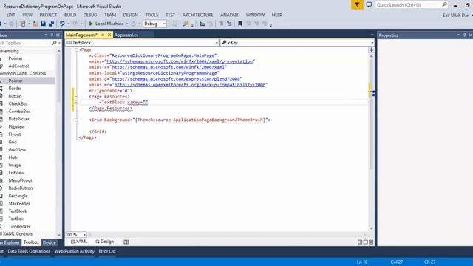Open the document tab list dropdown arrow
473x266 pixels.
point(372,35)
